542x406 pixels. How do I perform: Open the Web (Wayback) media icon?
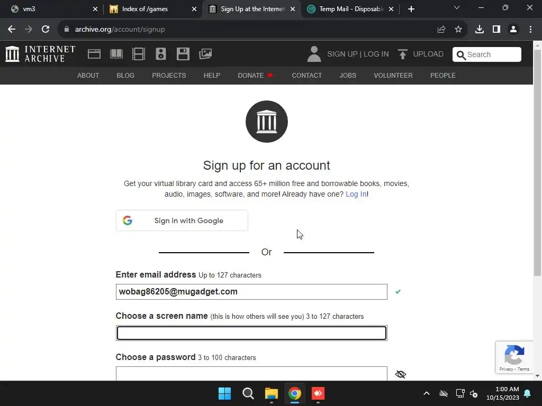94,54
